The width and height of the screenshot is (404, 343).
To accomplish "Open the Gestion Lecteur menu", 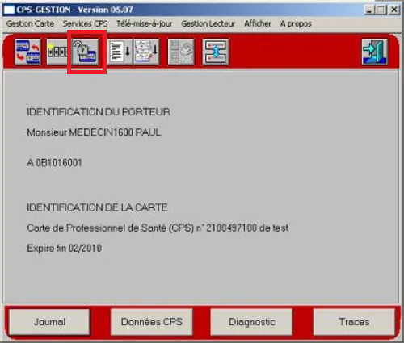I will (208, 23).
